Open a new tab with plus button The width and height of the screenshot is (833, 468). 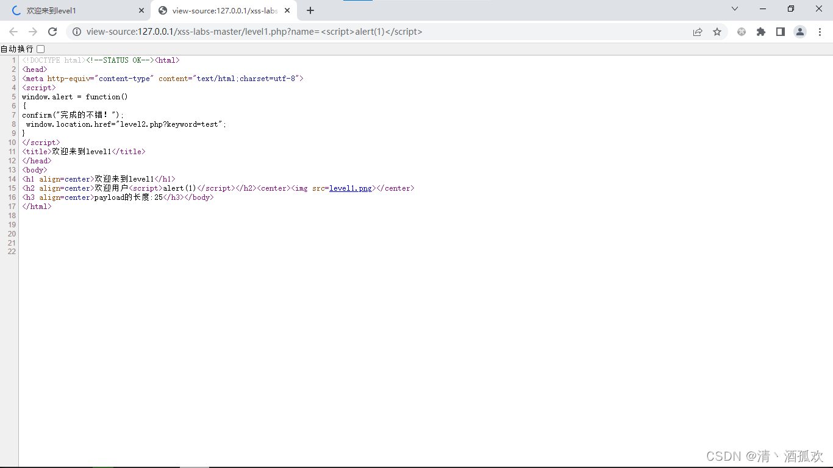[310, 10]
